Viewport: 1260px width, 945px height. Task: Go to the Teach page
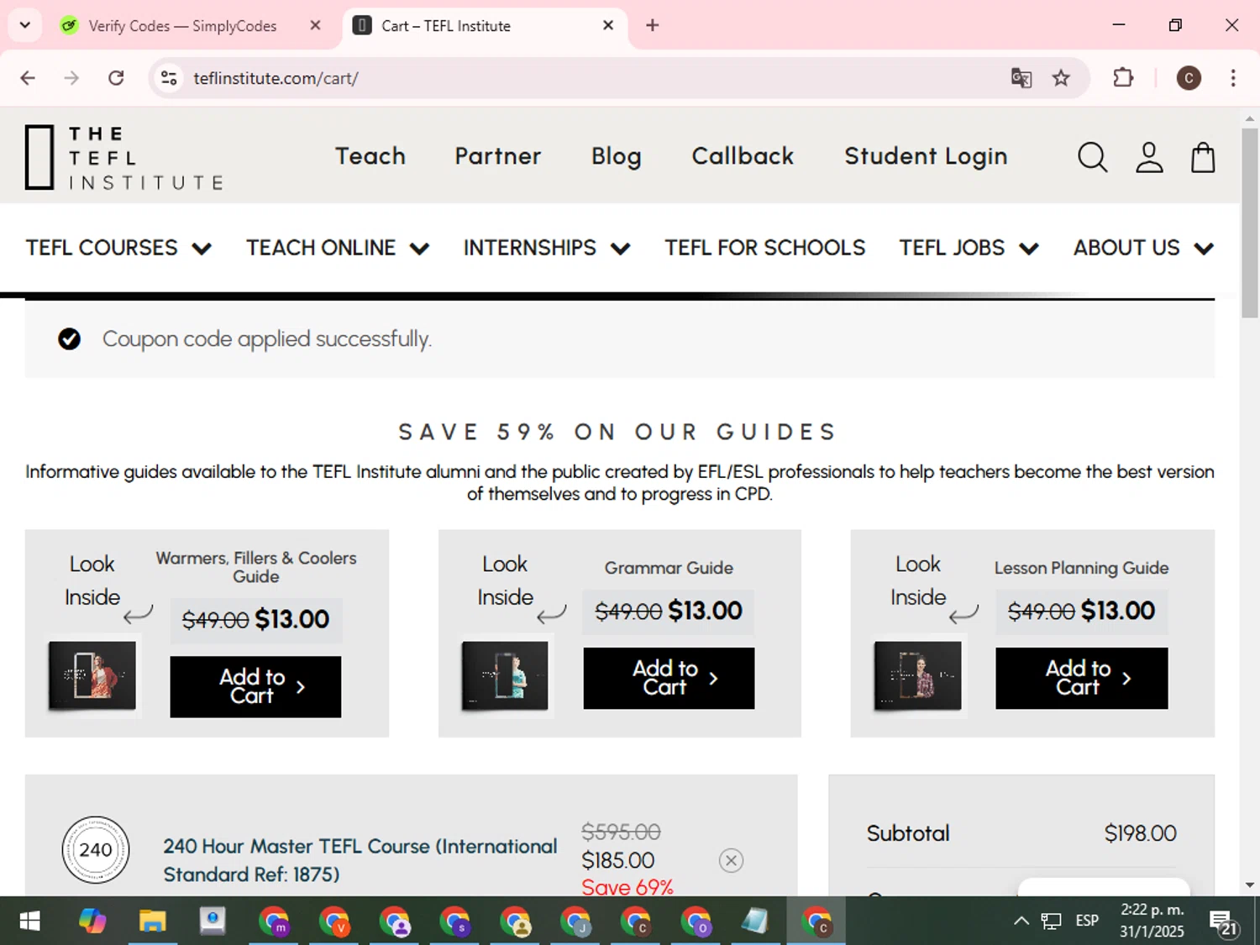(x=370, y=156)
